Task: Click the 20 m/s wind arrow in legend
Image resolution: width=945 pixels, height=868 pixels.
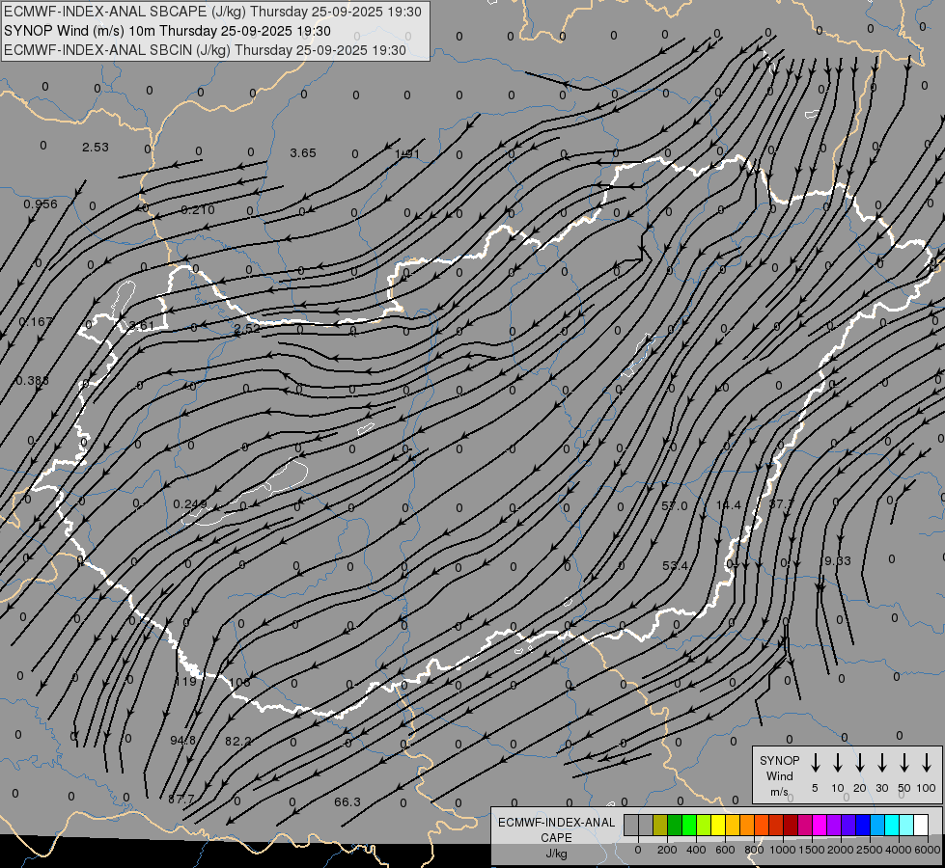Action: click(x=859, y=762)
